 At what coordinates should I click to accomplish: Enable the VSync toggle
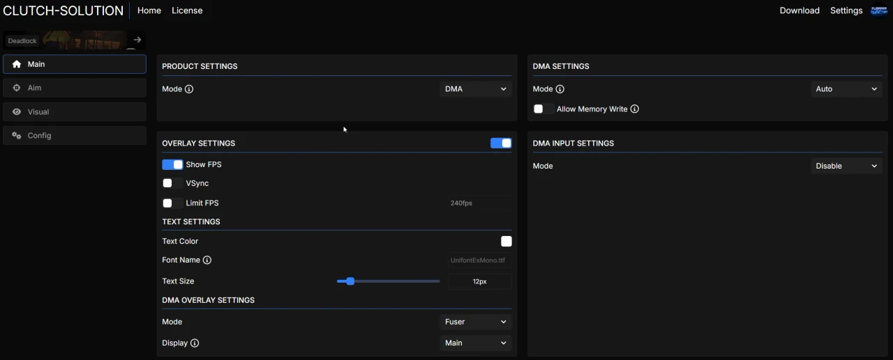click(x=172, y=183)
